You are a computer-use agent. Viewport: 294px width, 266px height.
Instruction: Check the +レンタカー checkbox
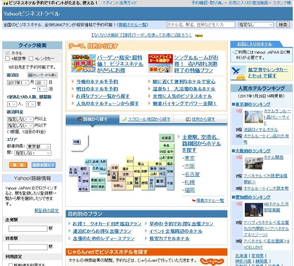31,59
